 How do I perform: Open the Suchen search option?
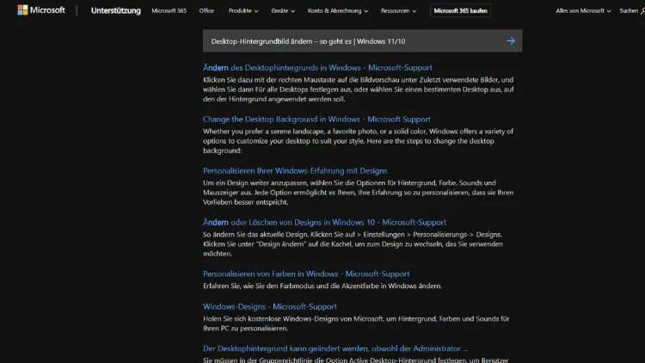point(632,10)
